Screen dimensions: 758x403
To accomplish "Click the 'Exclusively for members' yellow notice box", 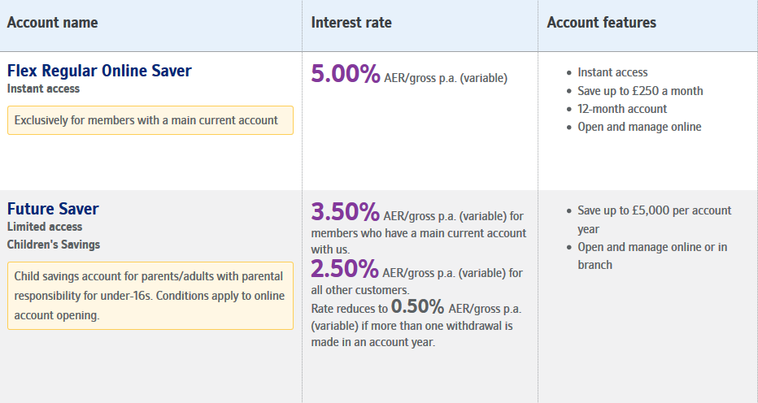I will (150, 120).
